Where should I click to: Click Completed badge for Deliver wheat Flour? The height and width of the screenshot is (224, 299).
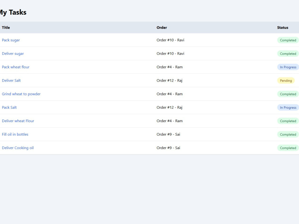tap(288, 121)
